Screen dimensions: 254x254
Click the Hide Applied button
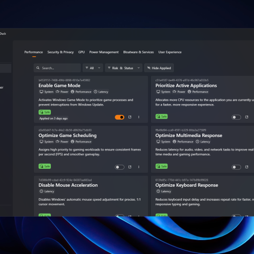[159, 68]
